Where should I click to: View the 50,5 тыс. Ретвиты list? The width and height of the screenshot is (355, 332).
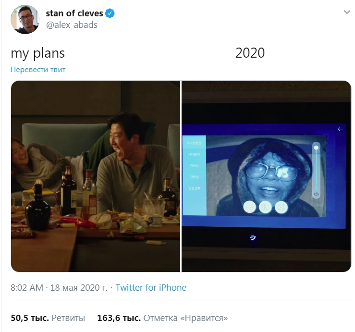coord(48,318)
